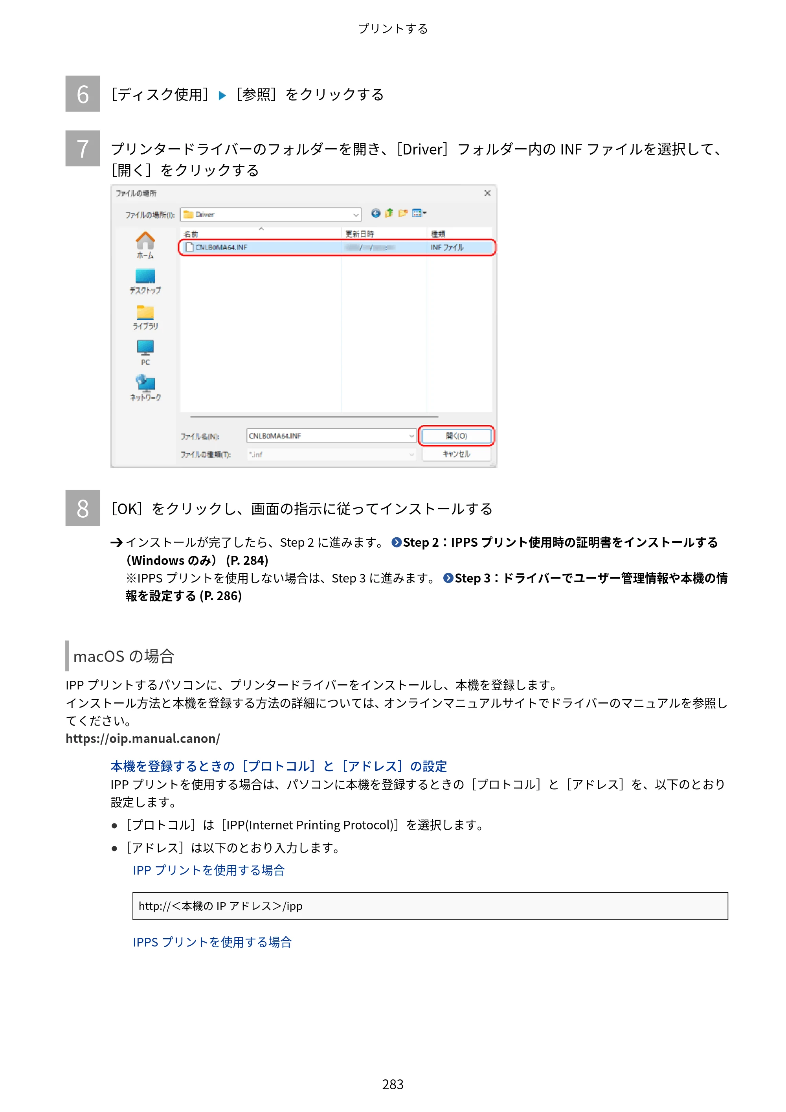Click the INF ファイル type cell
The height and width of the screenshot is (1112, 786).
click(447, 247)
